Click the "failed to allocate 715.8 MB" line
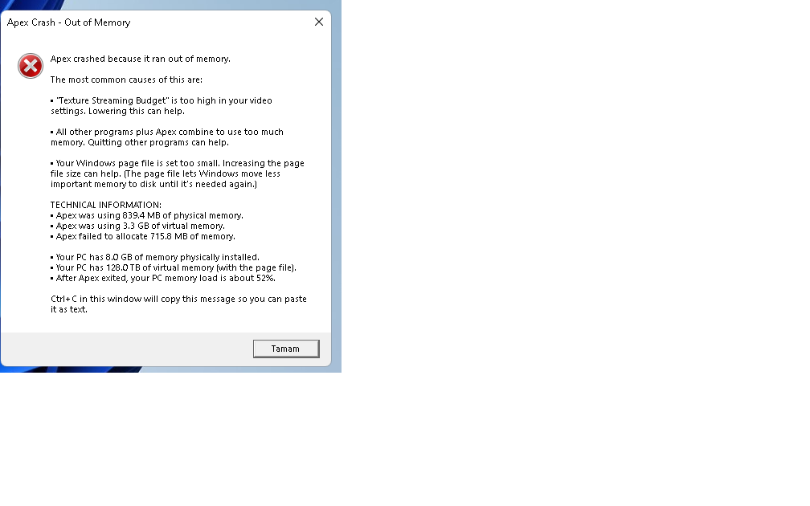This screenshot has height=506, width=810. tap(142, 236)
